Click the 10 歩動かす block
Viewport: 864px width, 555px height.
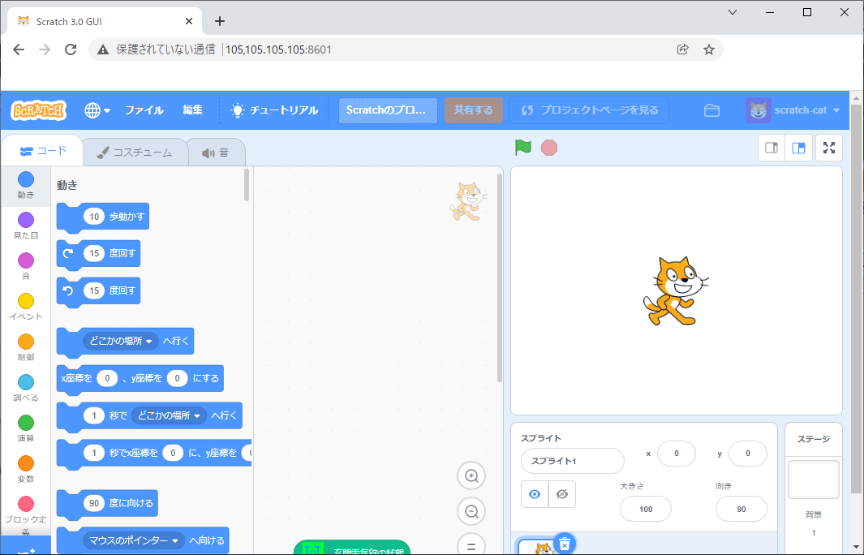[x=103, y=217]
